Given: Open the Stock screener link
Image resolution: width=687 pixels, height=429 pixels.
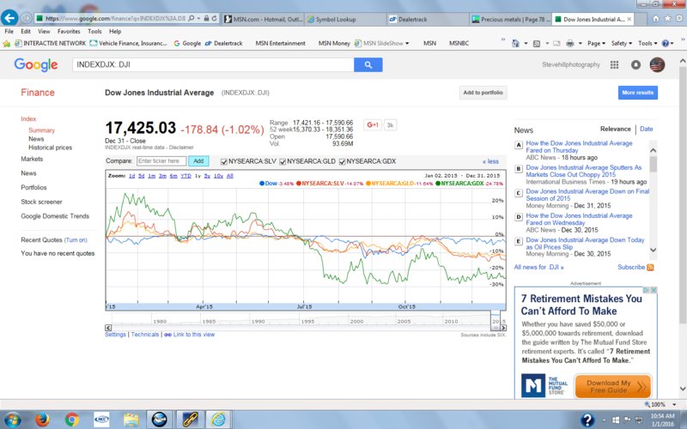Looking at the screenshot, I should [x=41, y=202].
